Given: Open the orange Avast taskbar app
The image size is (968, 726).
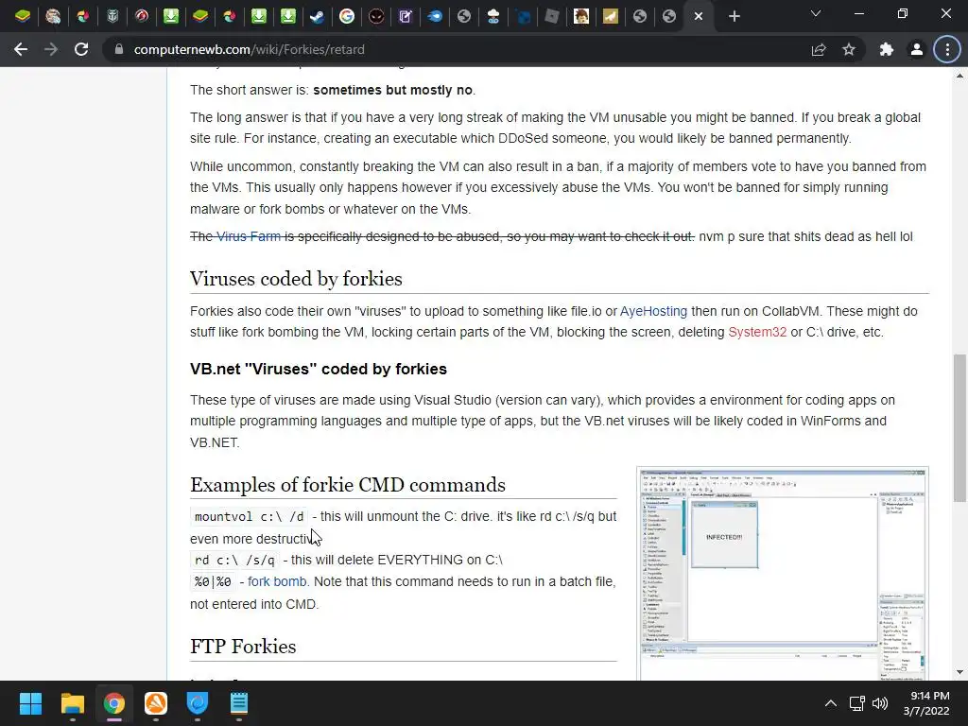Looking at the screenshot, I should tap(156, 703).
